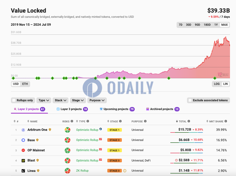Click Linea's shield badge icon
Image resolution: width=236 pixels, height=176 pixels.
[x=38, y=171]
